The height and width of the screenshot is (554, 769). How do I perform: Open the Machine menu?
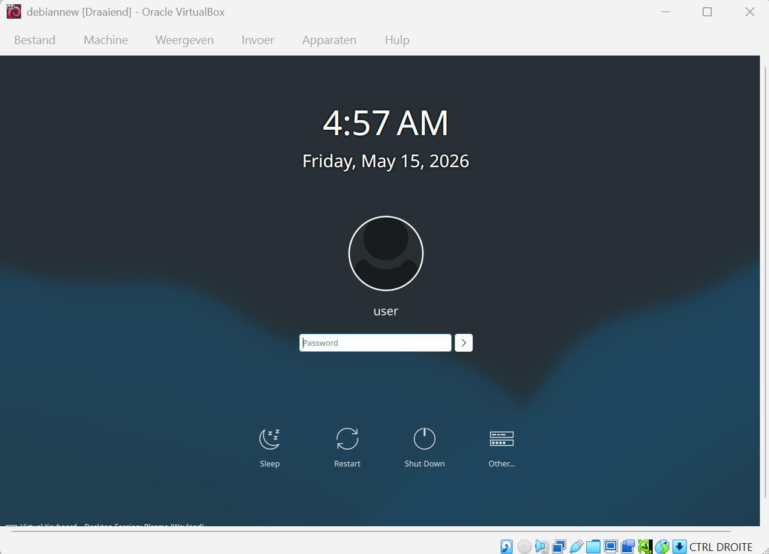(106, 40)
